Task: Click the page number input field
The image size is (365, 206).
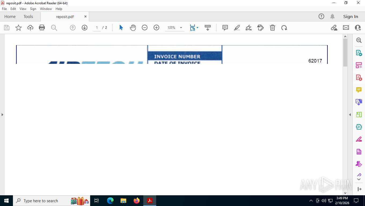Action: (x=97, y=28)
